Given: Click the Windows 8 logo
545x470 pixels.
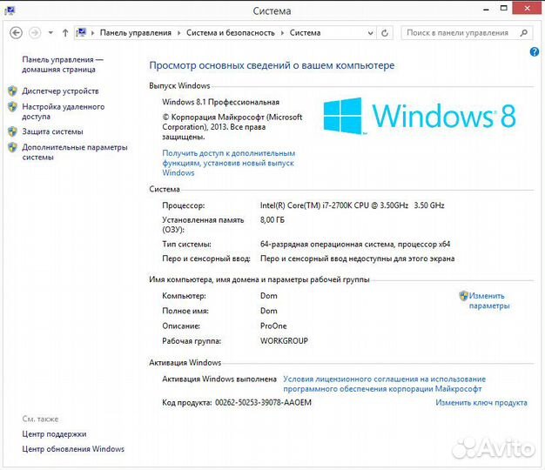Looking at the screenshot, I should pyautogui.click(x=420, y=116).
